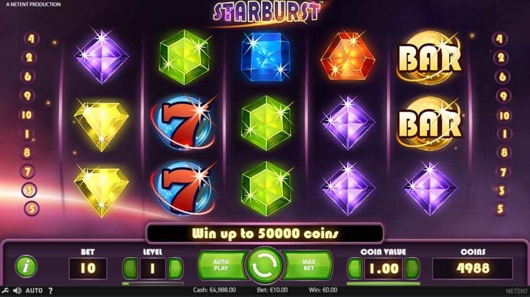
Task: Open settings with the wrench icon
Action: 5,290
